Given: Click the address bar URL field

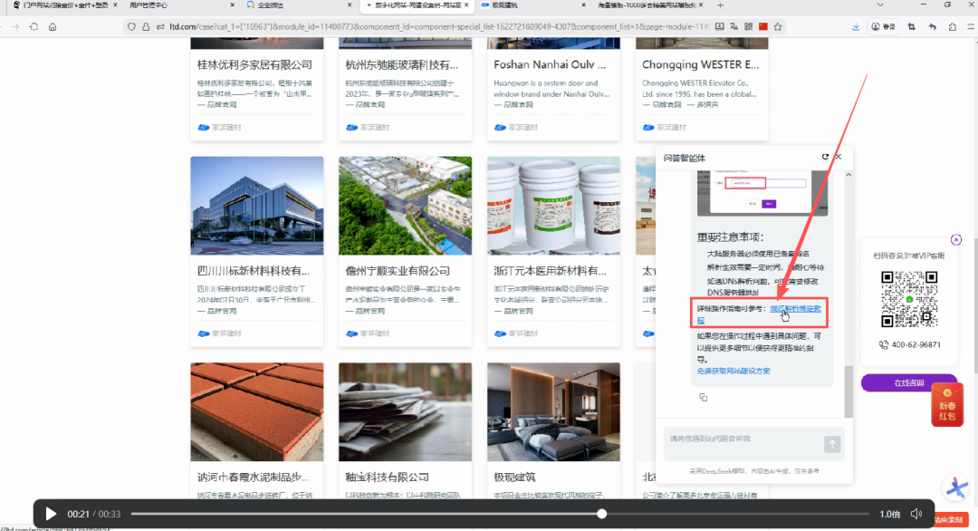Looking at the screenshot, I should [439, 27].
